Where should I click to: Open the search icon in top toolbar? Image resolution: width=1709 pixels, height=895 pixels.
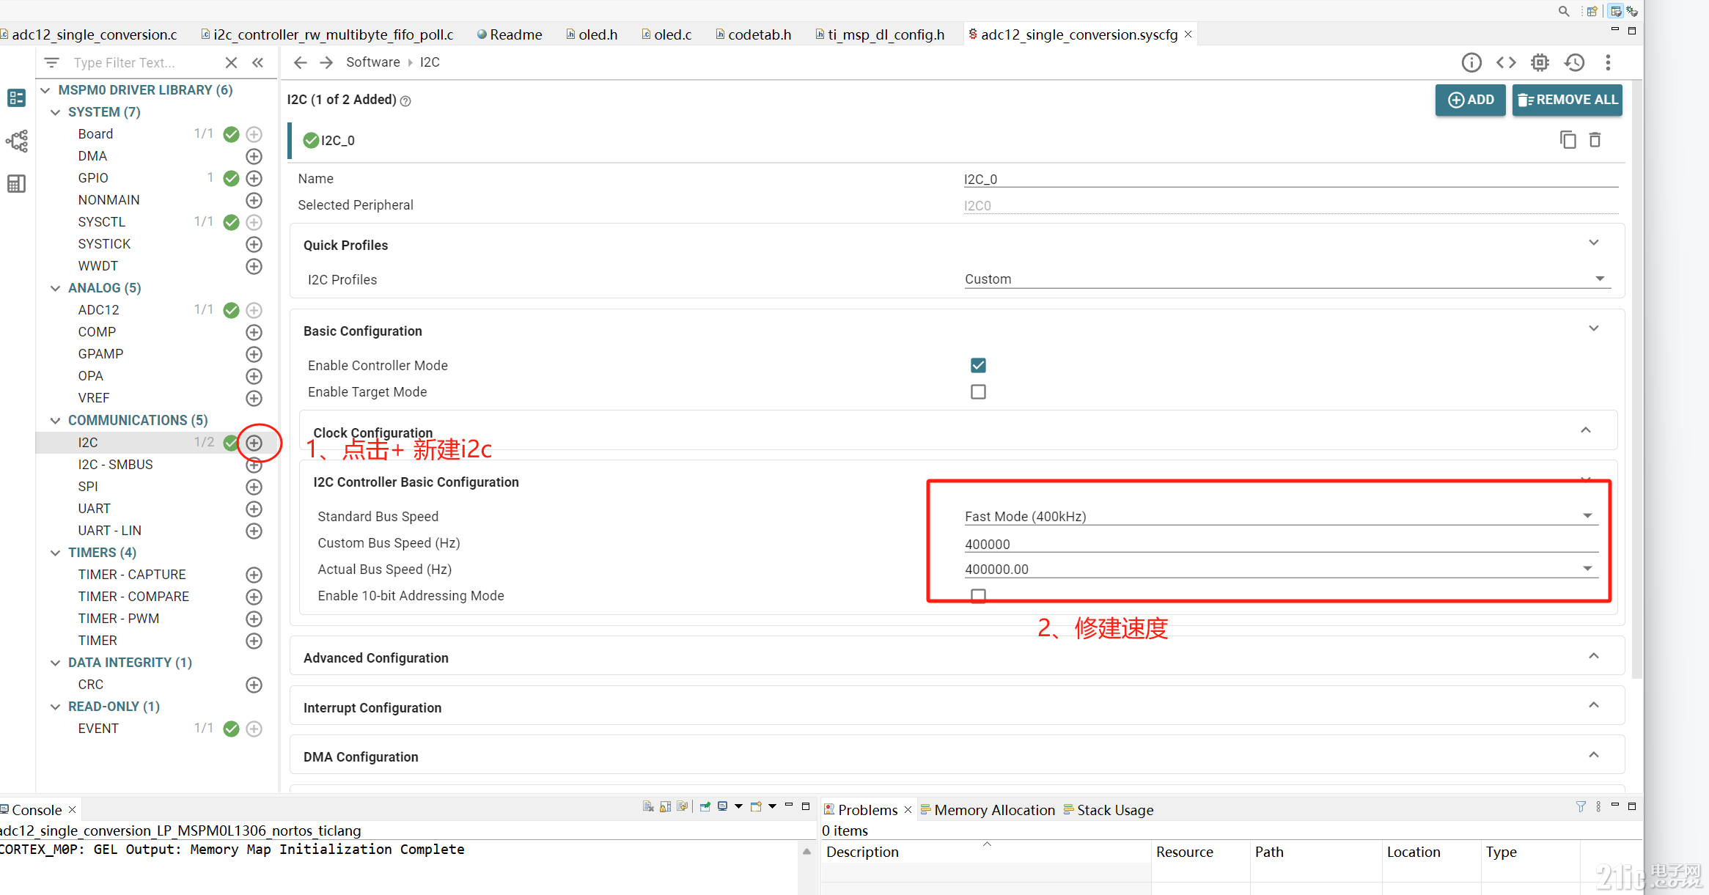click(1563, 11)
